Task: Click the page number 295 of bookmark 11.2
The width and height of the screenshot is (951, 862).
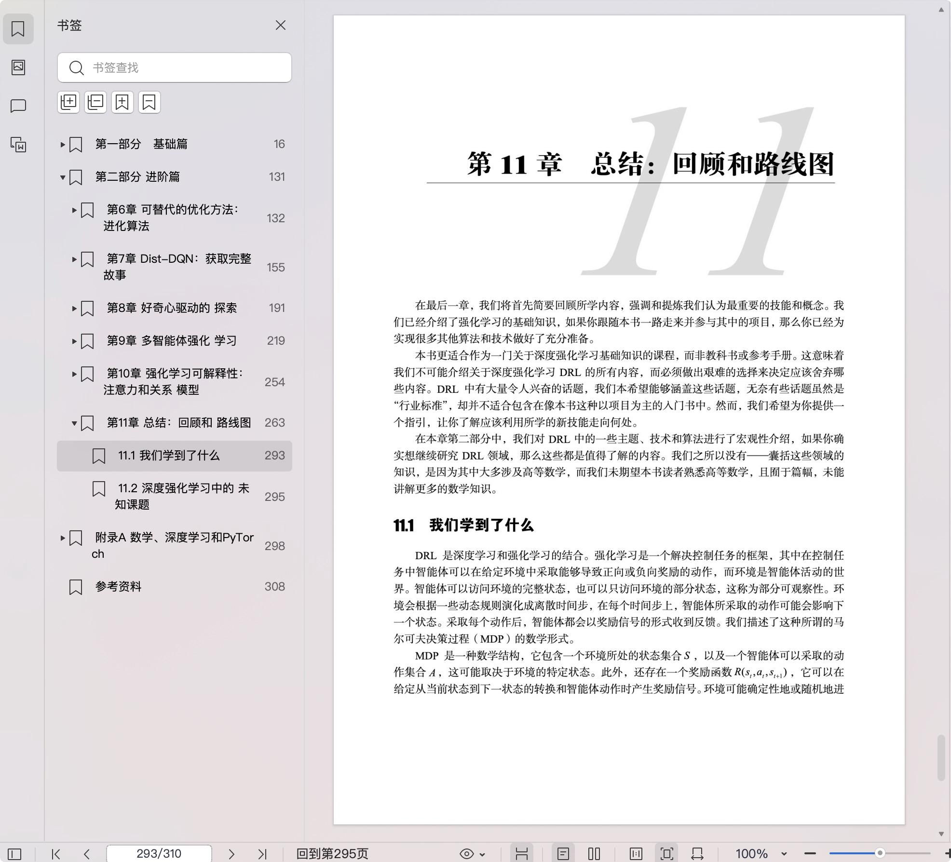Action: pos(274,497)
